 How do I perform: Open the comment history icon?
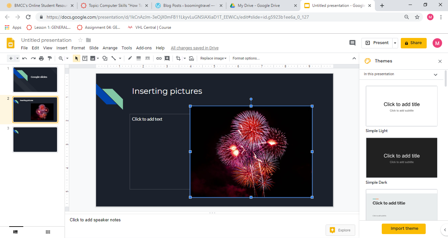coord(352,43)
